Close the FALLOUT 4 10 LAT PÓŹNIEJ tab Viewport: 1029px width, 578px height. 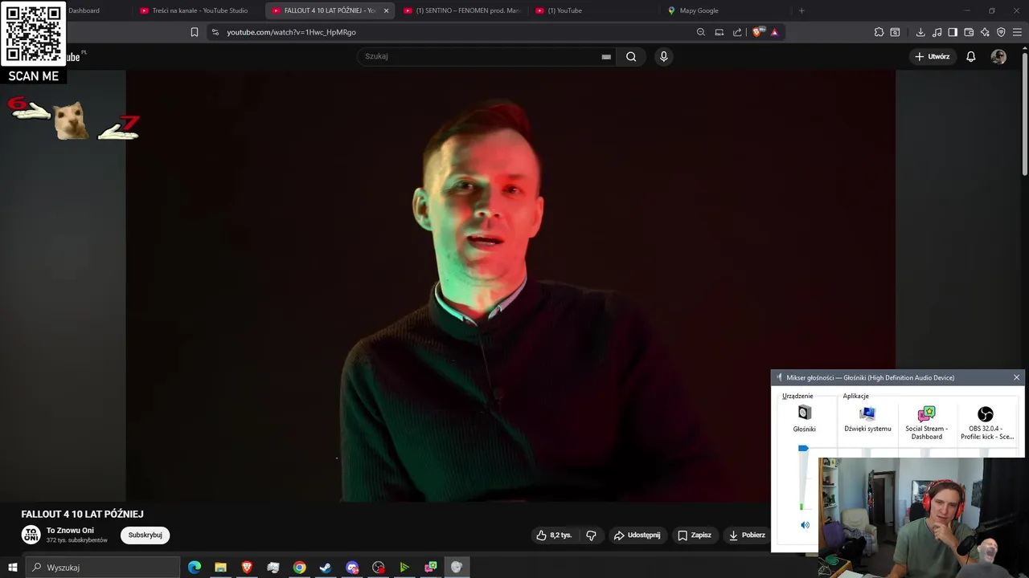point(386,10)
